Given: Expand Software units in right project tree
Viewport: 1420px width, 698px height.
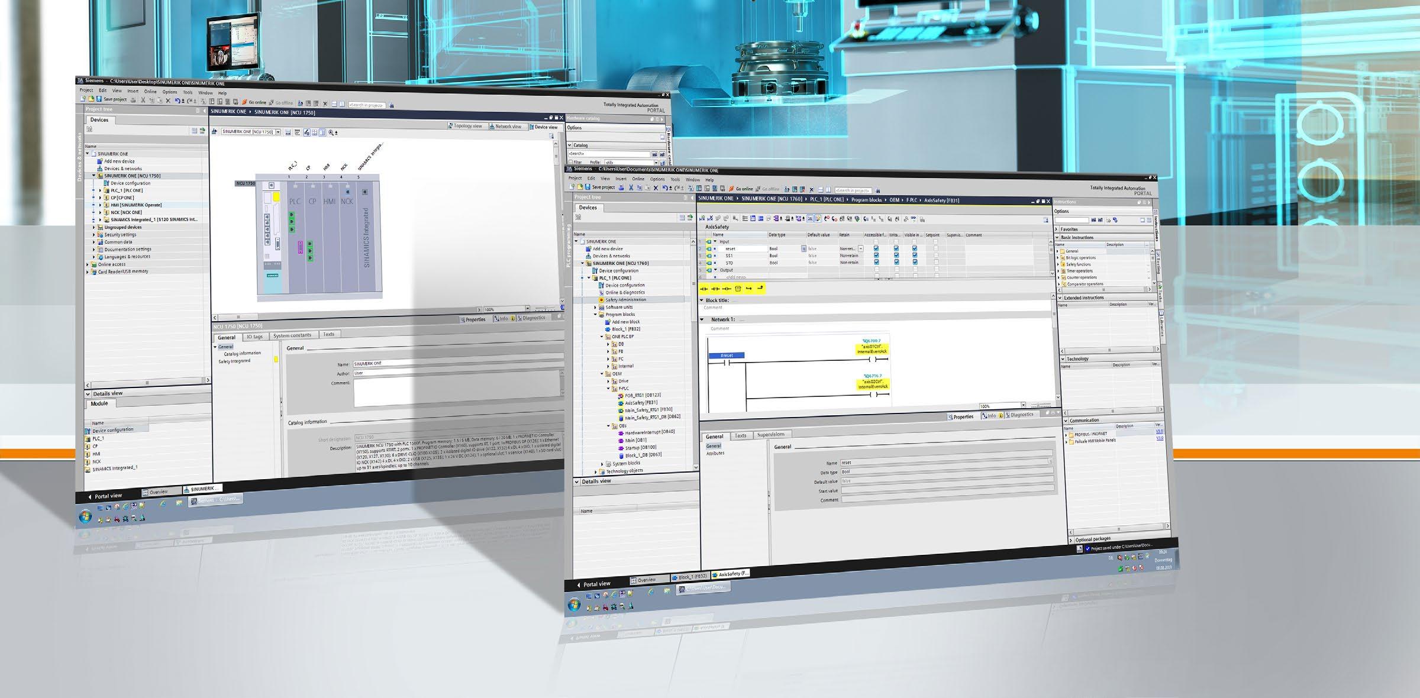Looking at the screenshot, I should (x=595, y=308).
